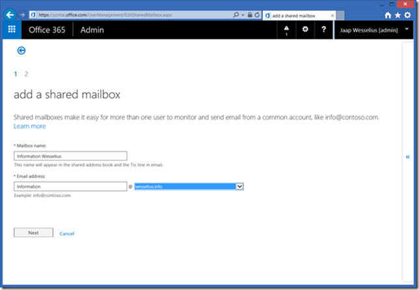Click the help question mark icon

[x=323, y=29]
